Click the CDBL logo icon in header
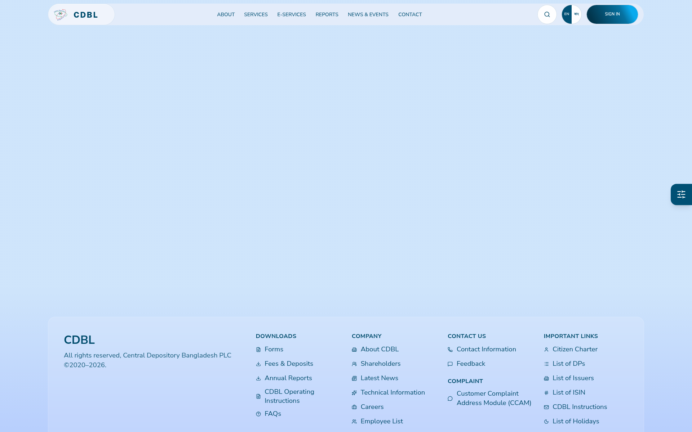The width and height of the screenshot is (692, 432). tap(61, 15)
